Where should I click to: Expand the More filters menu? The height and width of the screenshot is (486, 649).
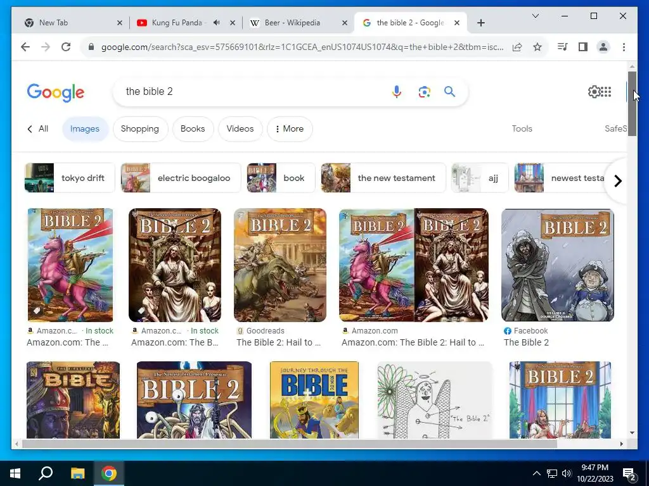[289, 128]
